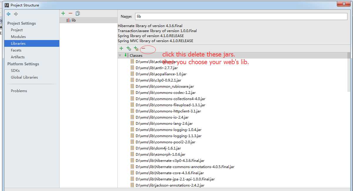Image resolution: width=353 pixels, height=191 pixels.
Task: Click the jar icon of antlr-2.7.7.jar
Action: click(x=132, y=68)
